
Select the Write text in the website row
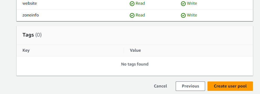tap(192, 3)
